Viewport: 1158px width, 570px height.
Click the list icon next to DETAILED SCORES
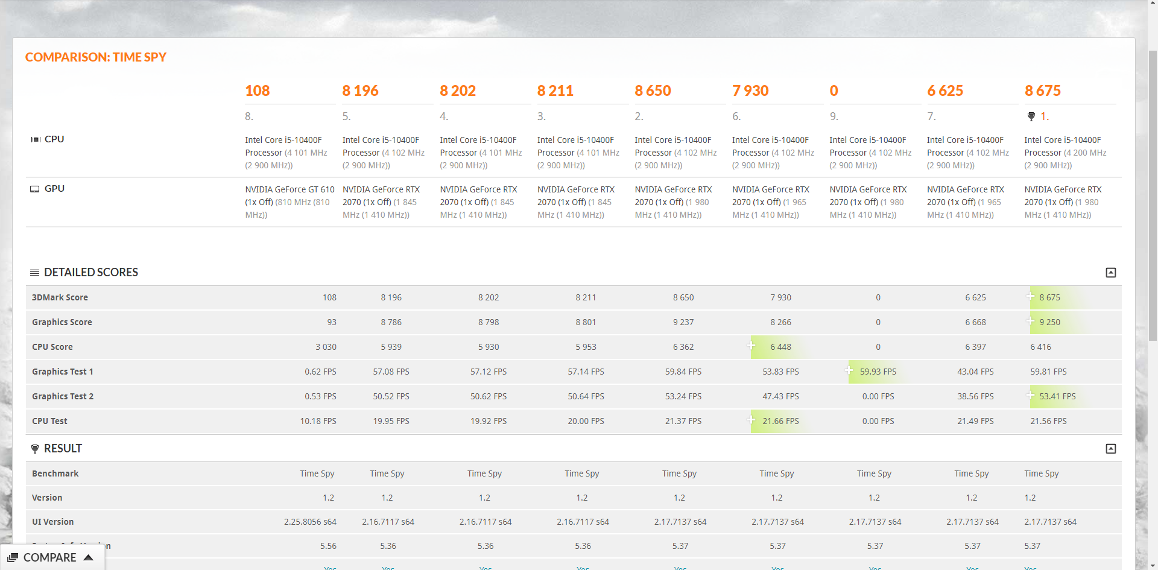click(35, 273)
